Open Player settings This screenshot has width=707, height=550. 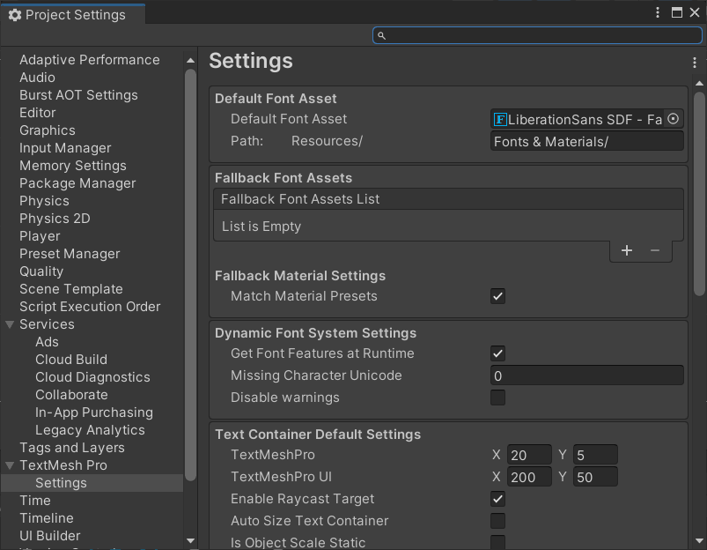point(40,235)
